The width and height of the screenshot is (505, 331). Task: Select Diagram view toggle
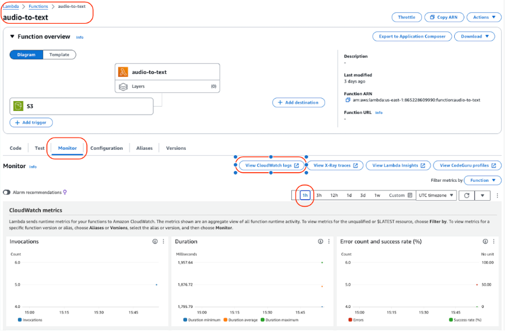pyautogui.click(x=26, y=55)
